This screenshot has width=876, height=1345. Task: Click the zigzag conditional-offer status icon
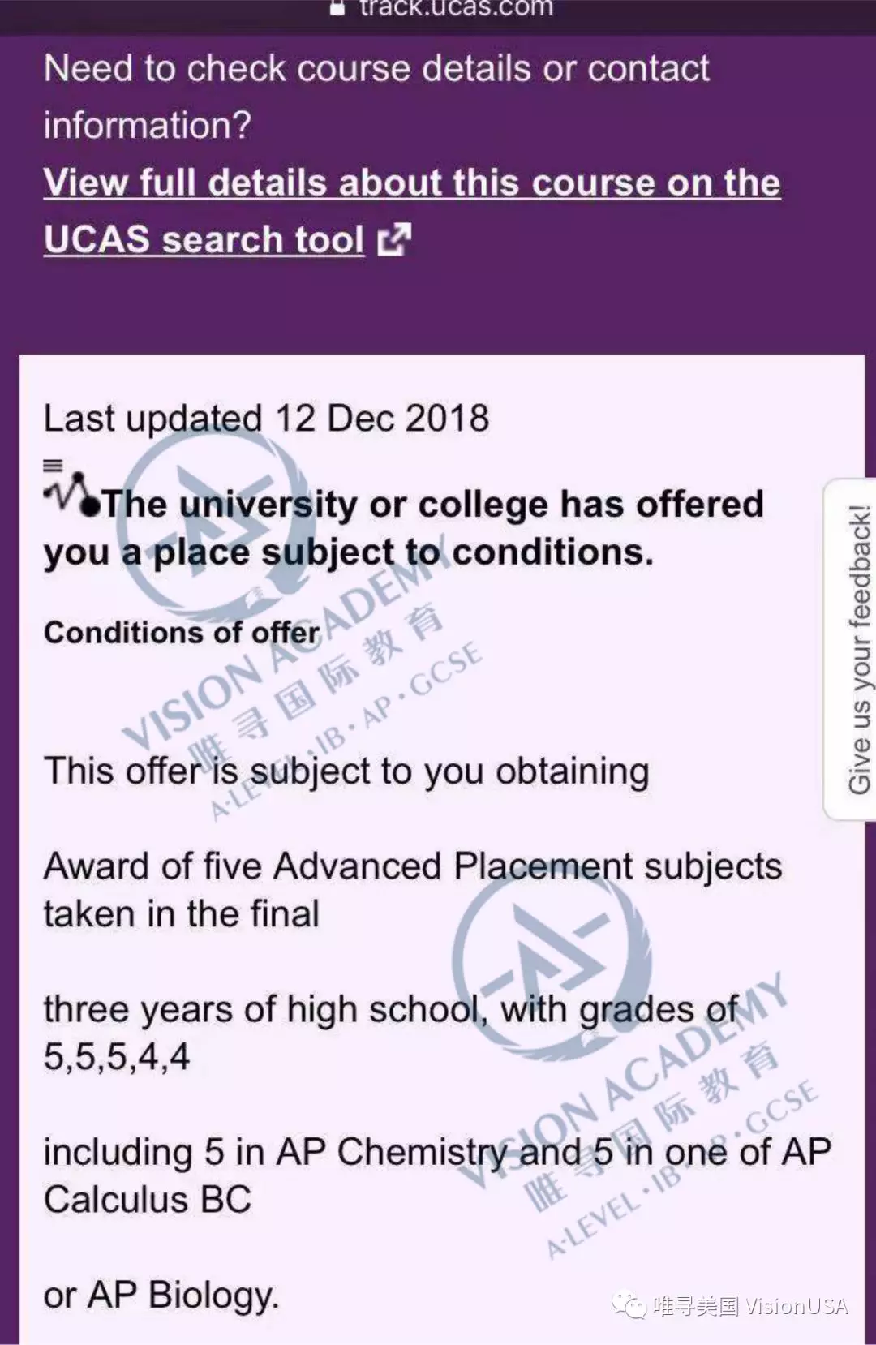tap(71, 493)
